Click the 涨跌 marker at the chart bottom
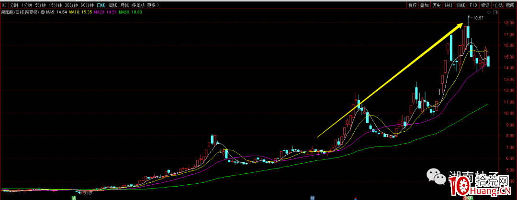 [468, 198]
